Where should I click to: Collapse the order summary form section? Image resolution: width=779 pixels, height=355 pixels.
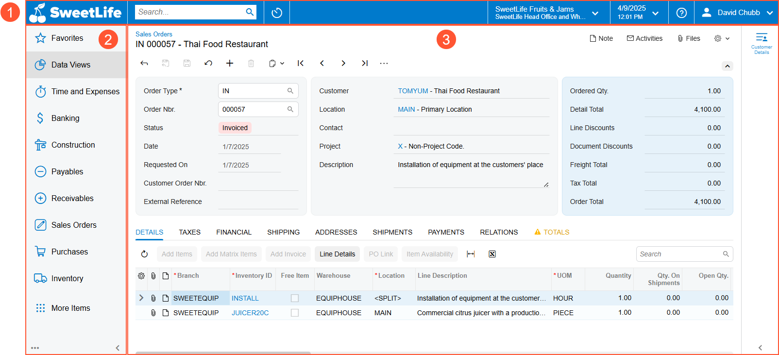click(727, 66)
